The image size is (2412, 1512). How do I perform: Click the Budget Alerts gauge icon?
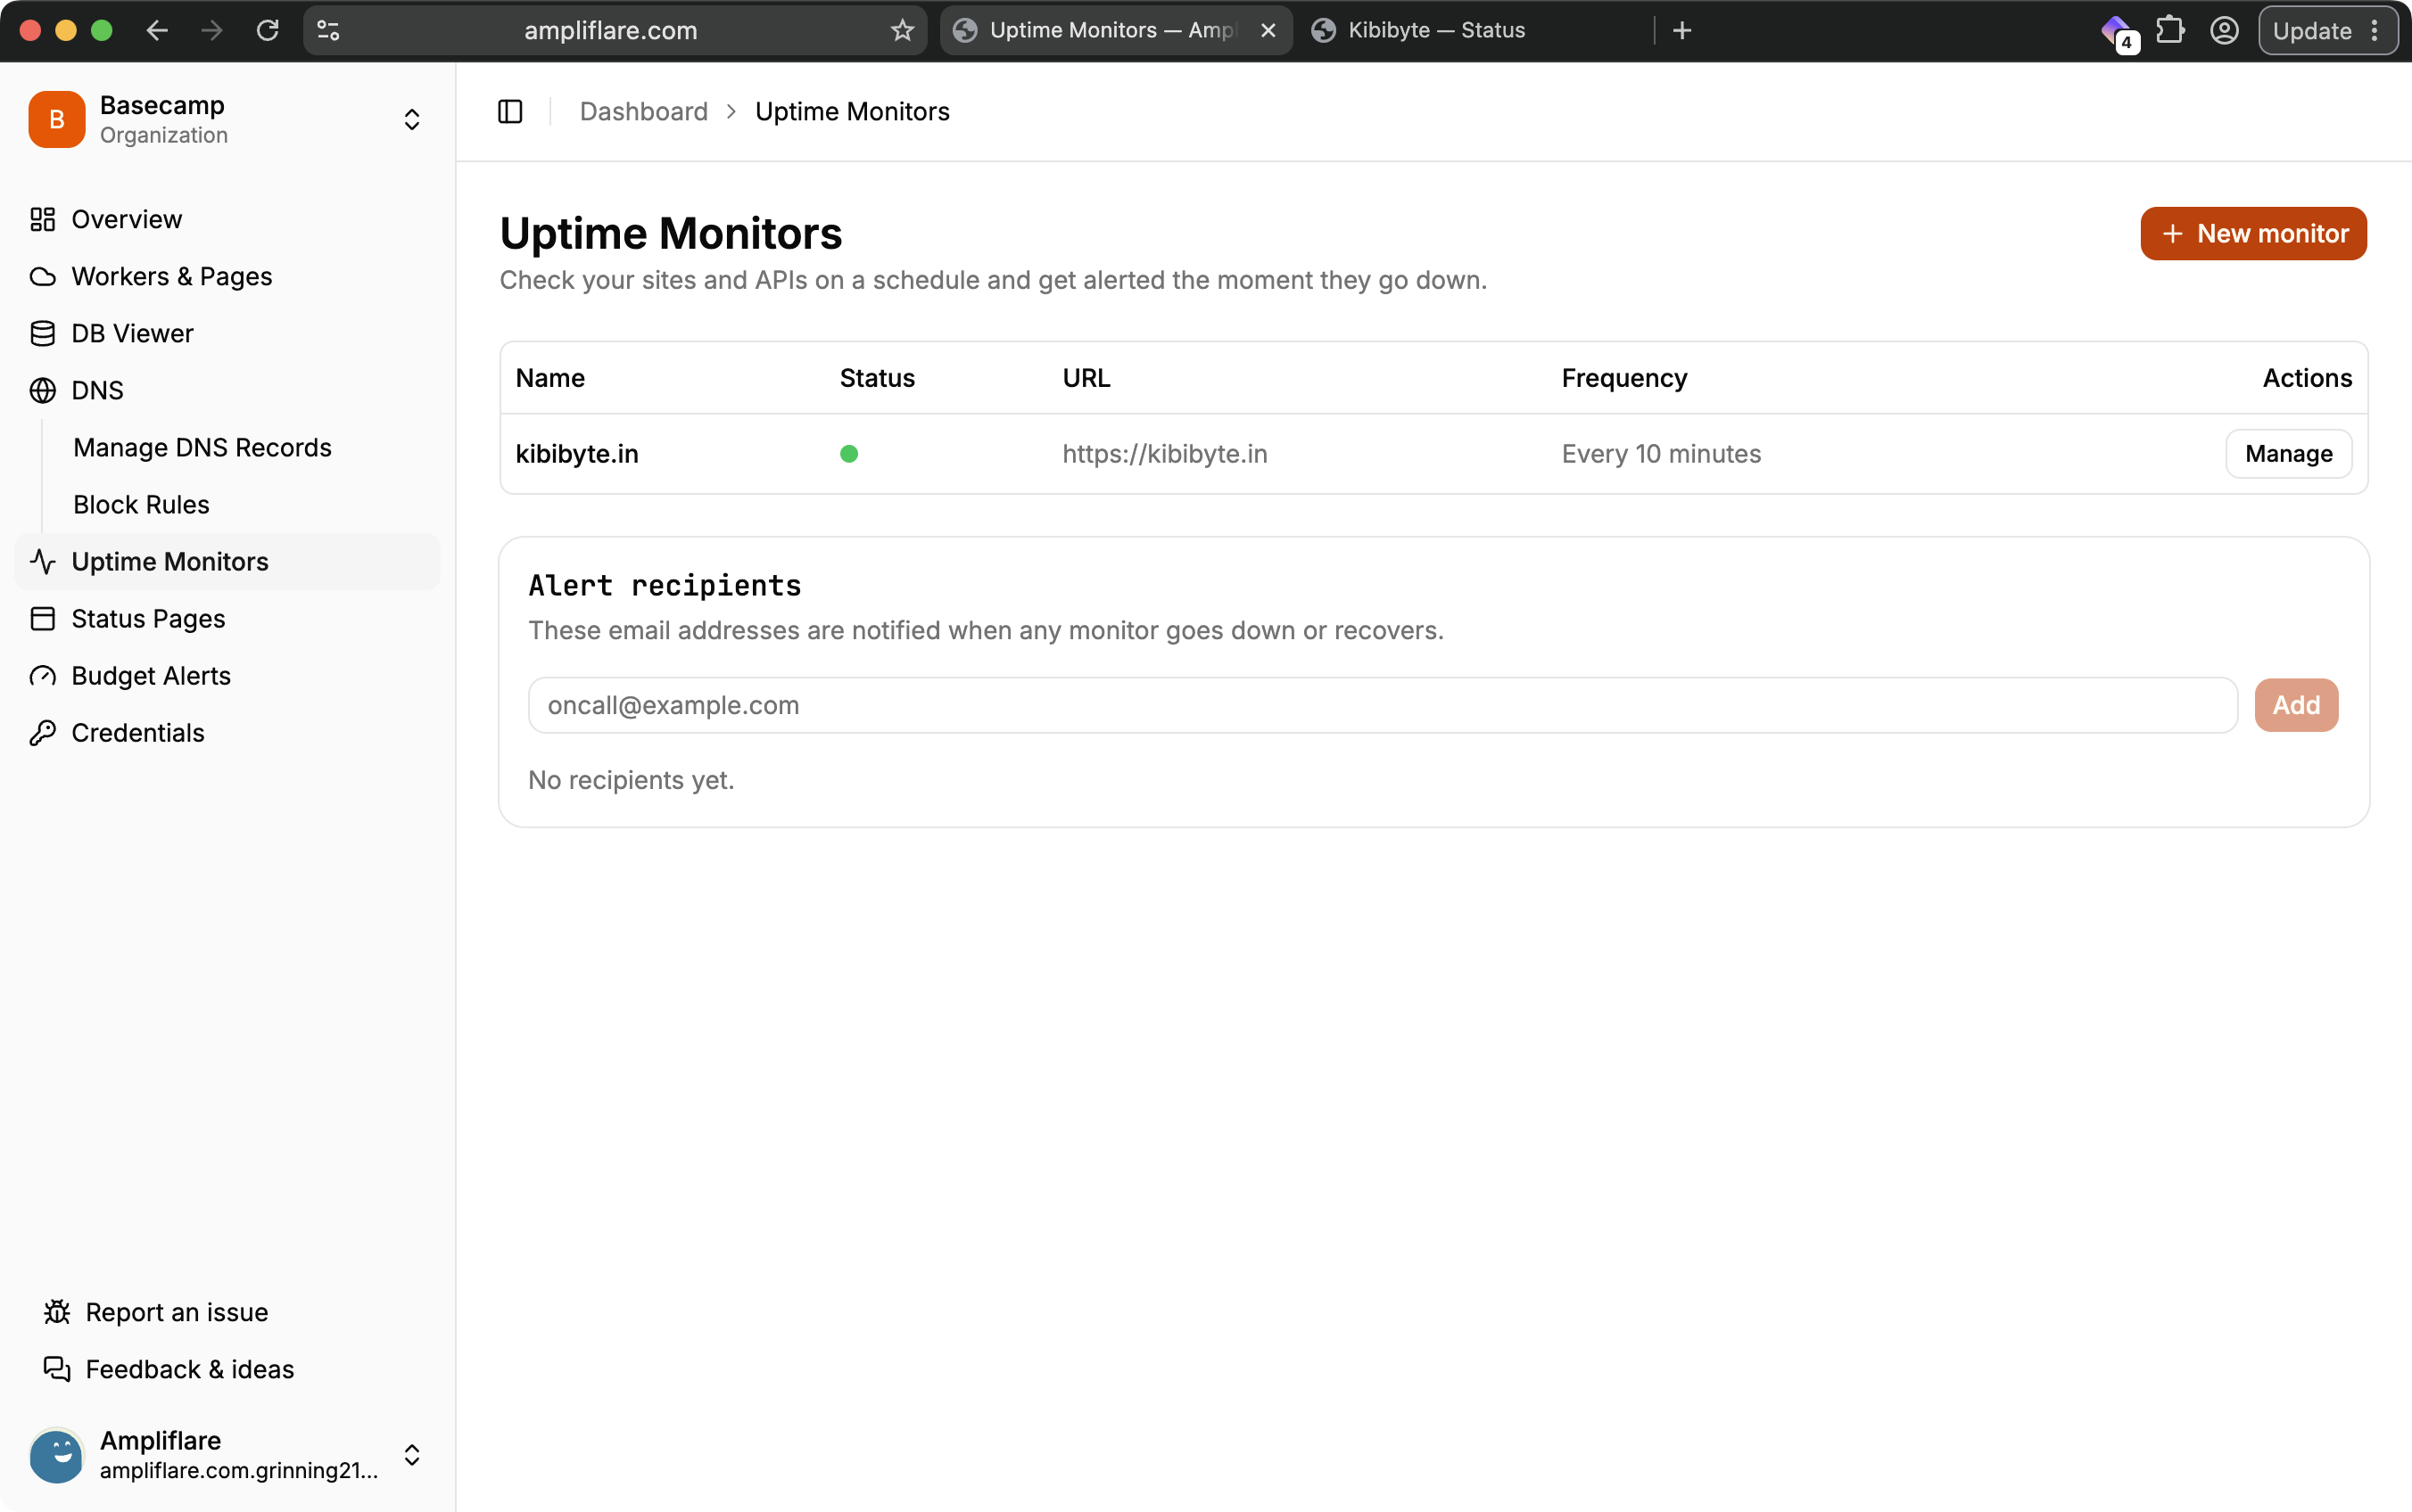tap(42, 676)
